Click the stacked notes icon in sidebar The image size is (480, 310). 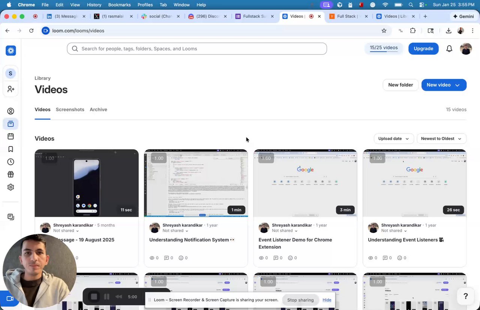pyautogui.click(x=10, y=217)
